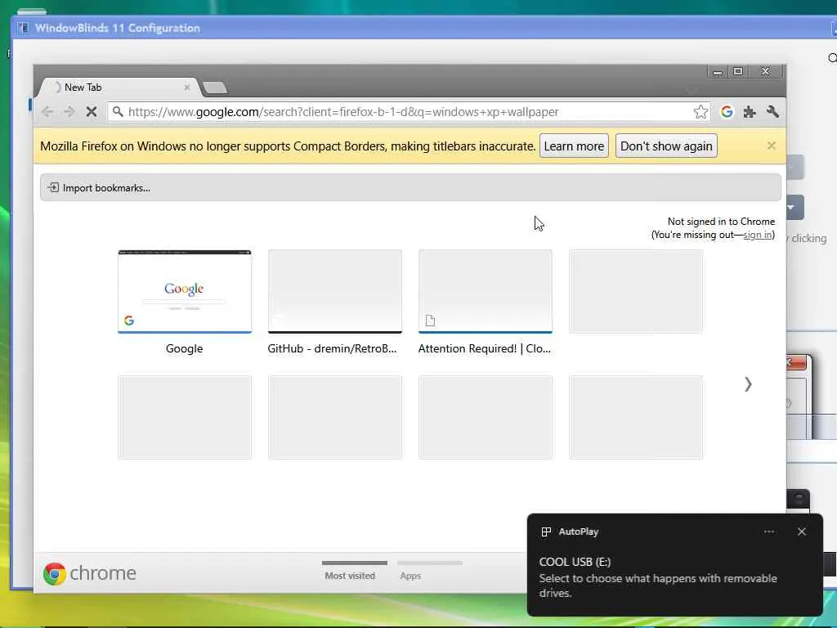Screen dimensions: 837x628
Task: Click the Import bookmarks icon
Action: pyautogui.click(x=53, y=187)
